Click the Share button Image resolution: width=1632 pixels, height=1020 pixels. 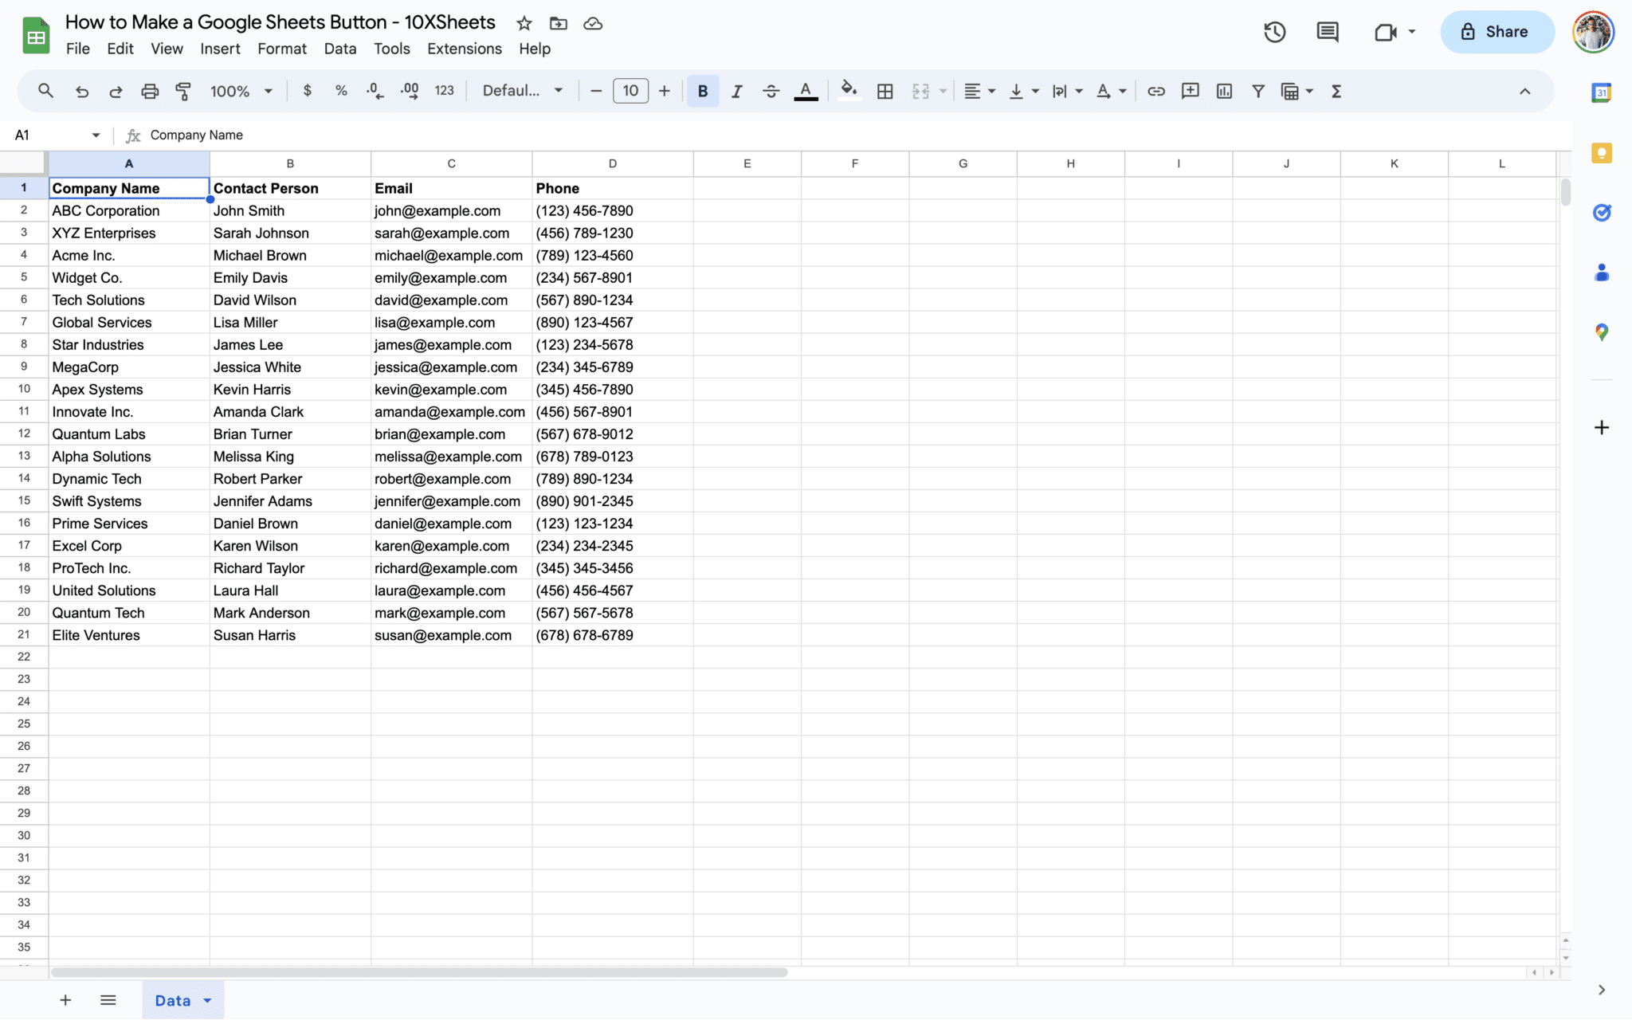point(1497,32)
